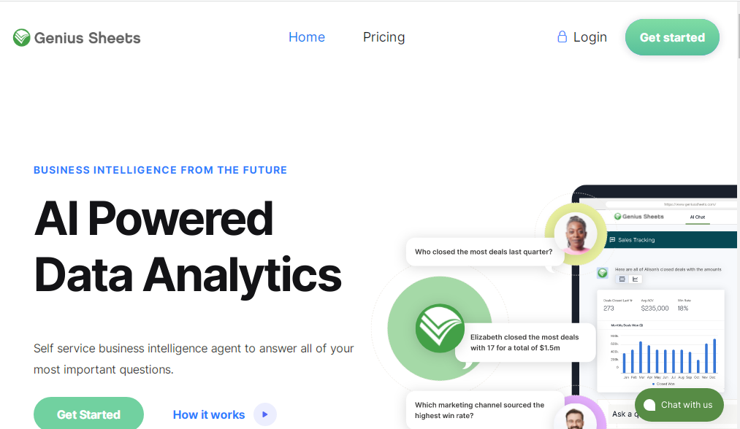Viewport: 740px width, 429px height.
Task: Click the Login link
Action: (590, 37)
